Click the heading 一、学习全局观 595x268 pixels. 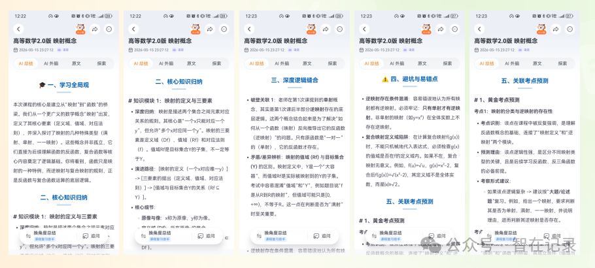[64, 85]
